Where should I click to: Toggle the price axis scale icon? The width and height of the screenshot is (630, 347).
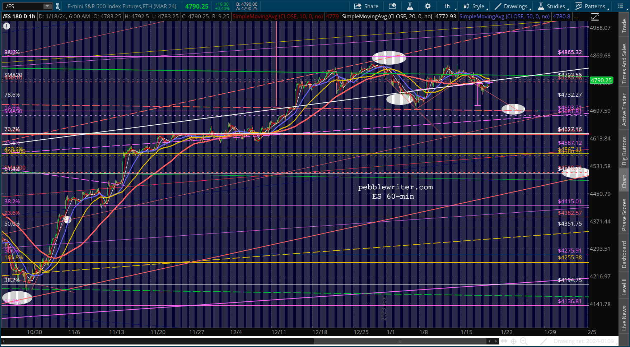click(595, 17)
